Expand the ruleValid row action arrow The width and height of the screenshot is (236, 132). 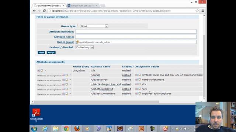point(70,75)
